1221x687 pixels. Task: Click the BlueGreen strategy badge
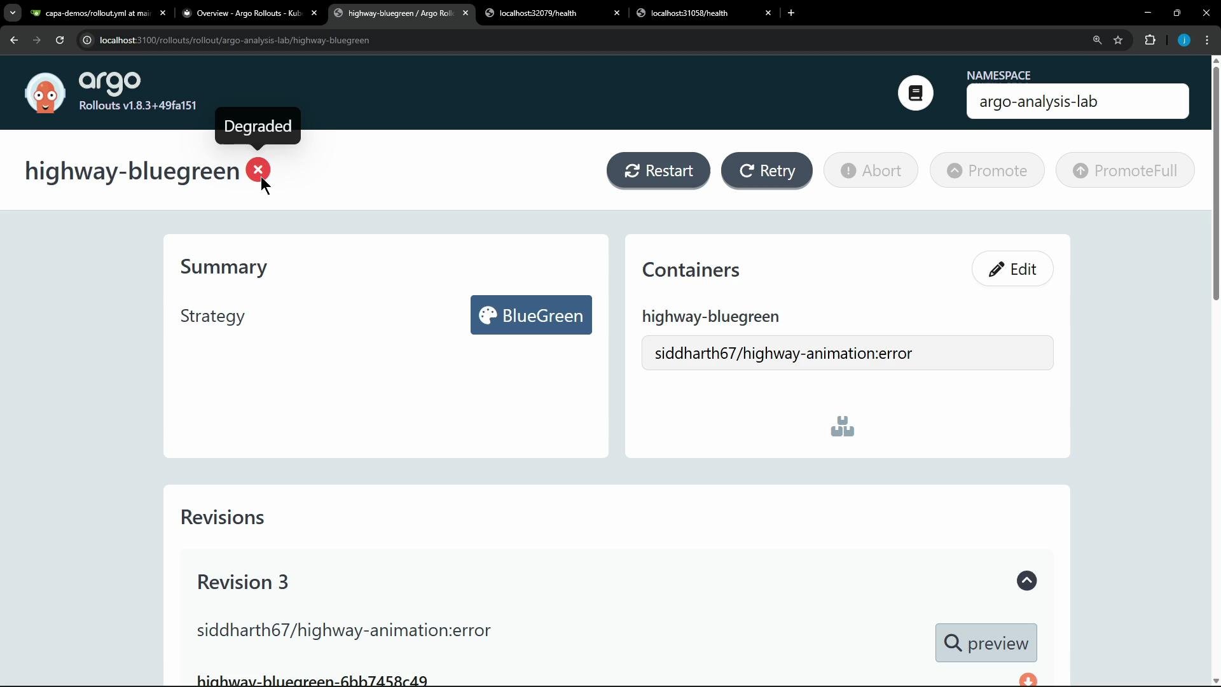point(531,315)
